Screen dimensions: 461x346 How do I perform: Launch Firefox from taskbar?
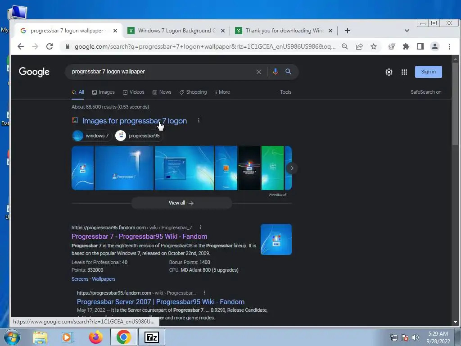(95, 337)
